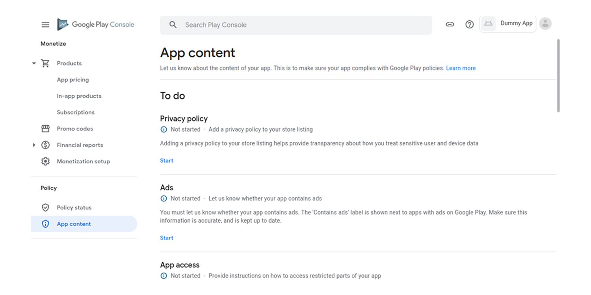Expand the Financial reports section
Viewport: 591px width, 295px height.
33,145
